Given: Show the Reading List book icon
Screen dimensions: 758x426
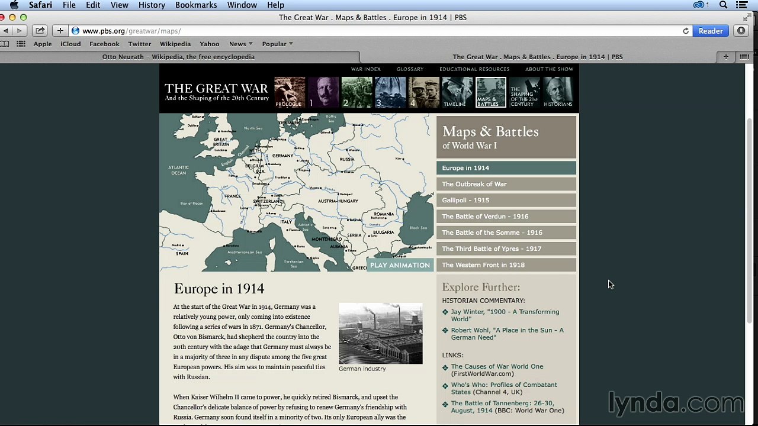Looking at the screenshot, I should (5, 44).
